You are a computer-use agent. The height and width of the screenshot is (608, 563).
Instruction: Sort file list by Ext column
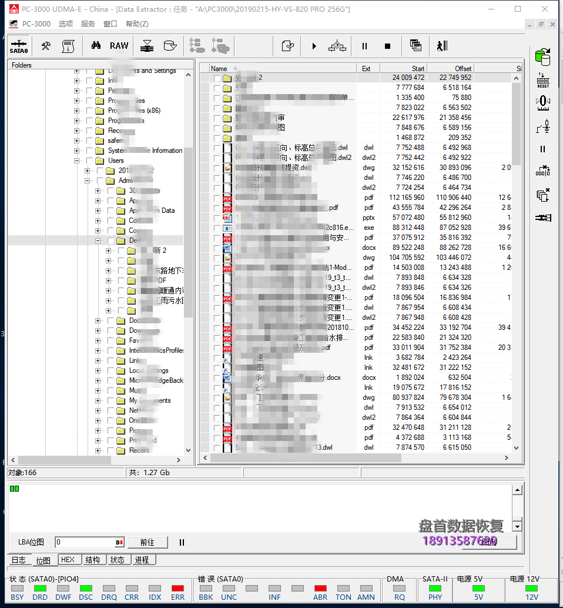[368, 69]
